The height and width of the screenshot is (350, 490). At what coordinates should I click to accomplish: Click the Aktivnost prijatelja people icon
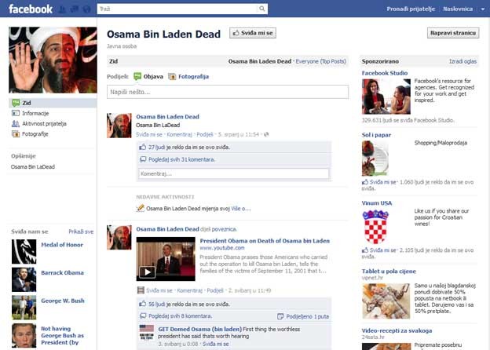click(16, 124)
